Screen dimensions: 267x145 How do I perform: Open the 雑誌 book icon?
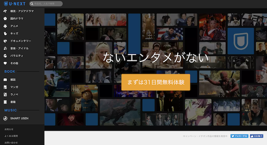[5, 80]
